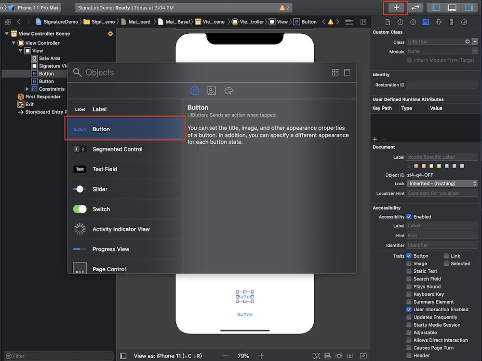The width and height of the screenshot is (482, 361).
Task: Open the Lock Inherited popup
Action: pyautogui.click(x=442, y=183)
